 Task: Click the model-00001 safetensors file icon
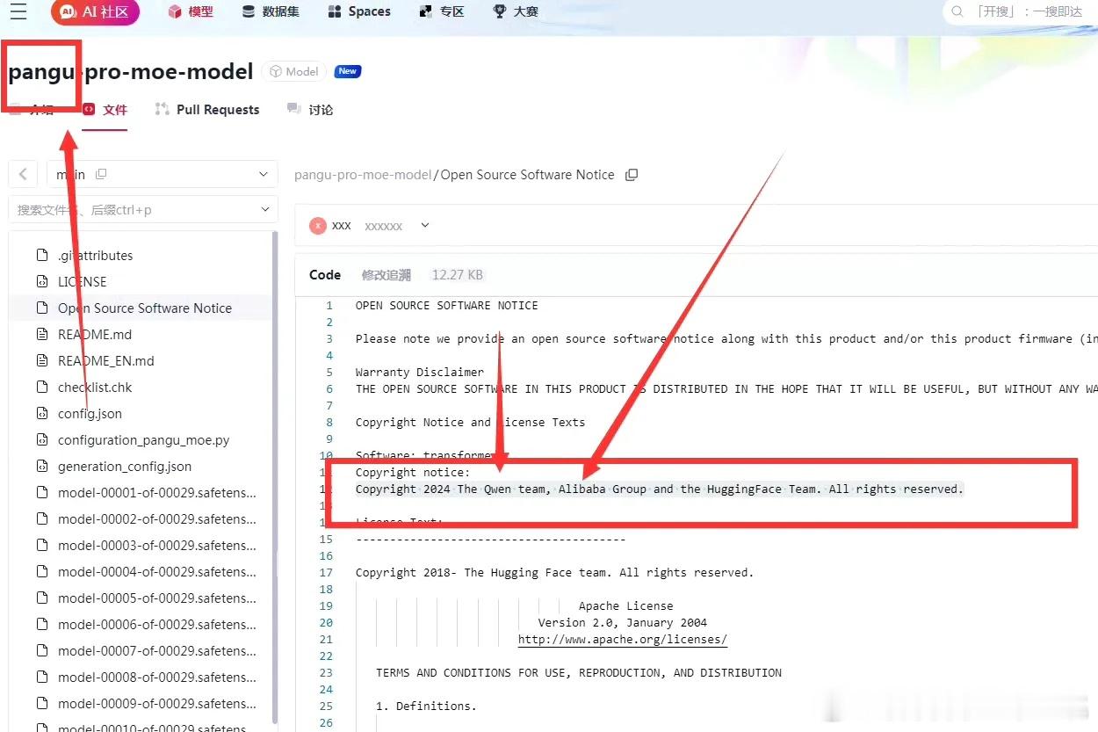coord(41,493)
